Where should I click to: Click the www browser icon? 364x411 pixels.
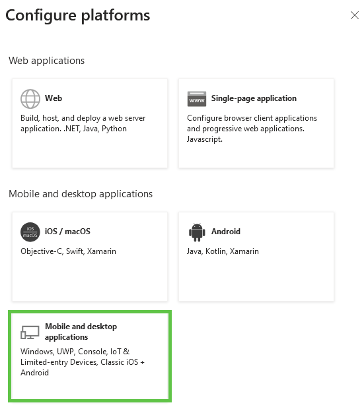tap(197, 99)
